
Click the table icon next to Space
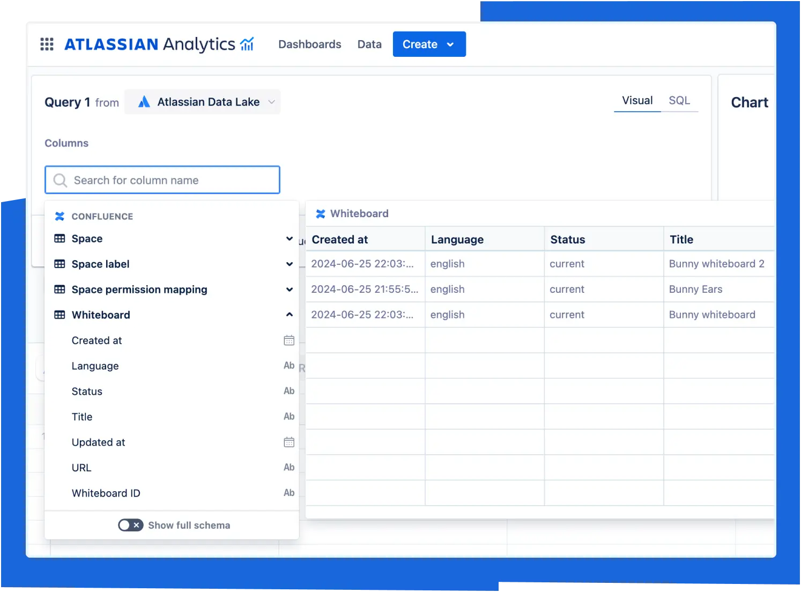coord(60,239)
